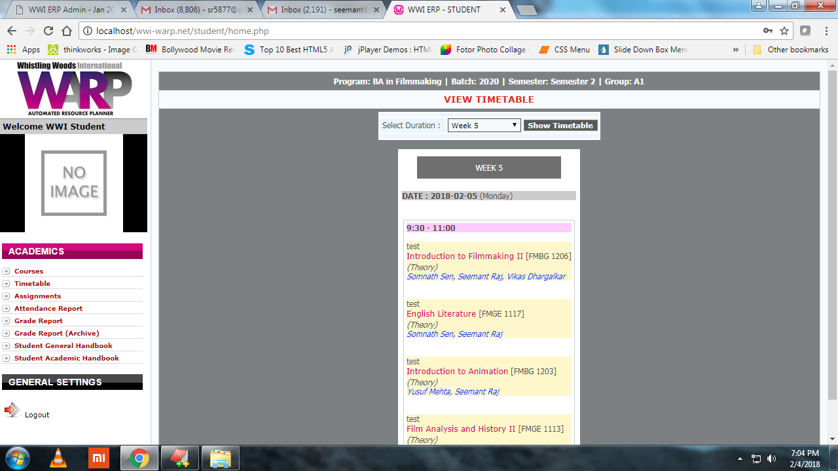Expand hidden icons in the system tray

739,458
